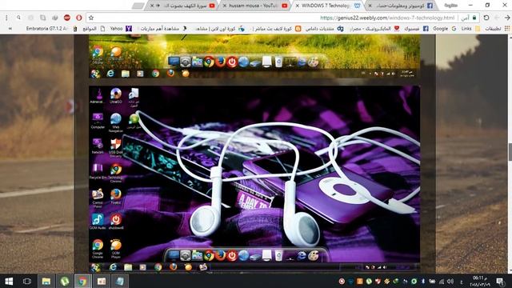512x288 pixels.
Task: Open the Embratoria G7.1.2 bookmark
Action: (x=51, y=29)
